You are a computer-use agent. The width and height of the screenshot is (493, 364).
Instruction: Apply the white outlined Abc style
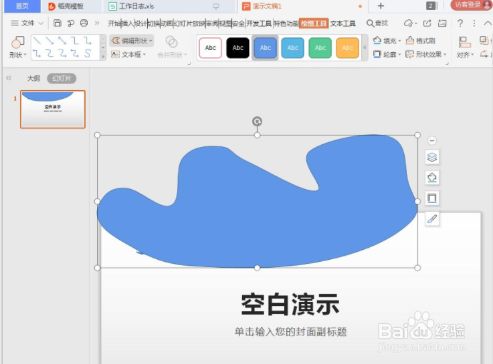(210, 47)
